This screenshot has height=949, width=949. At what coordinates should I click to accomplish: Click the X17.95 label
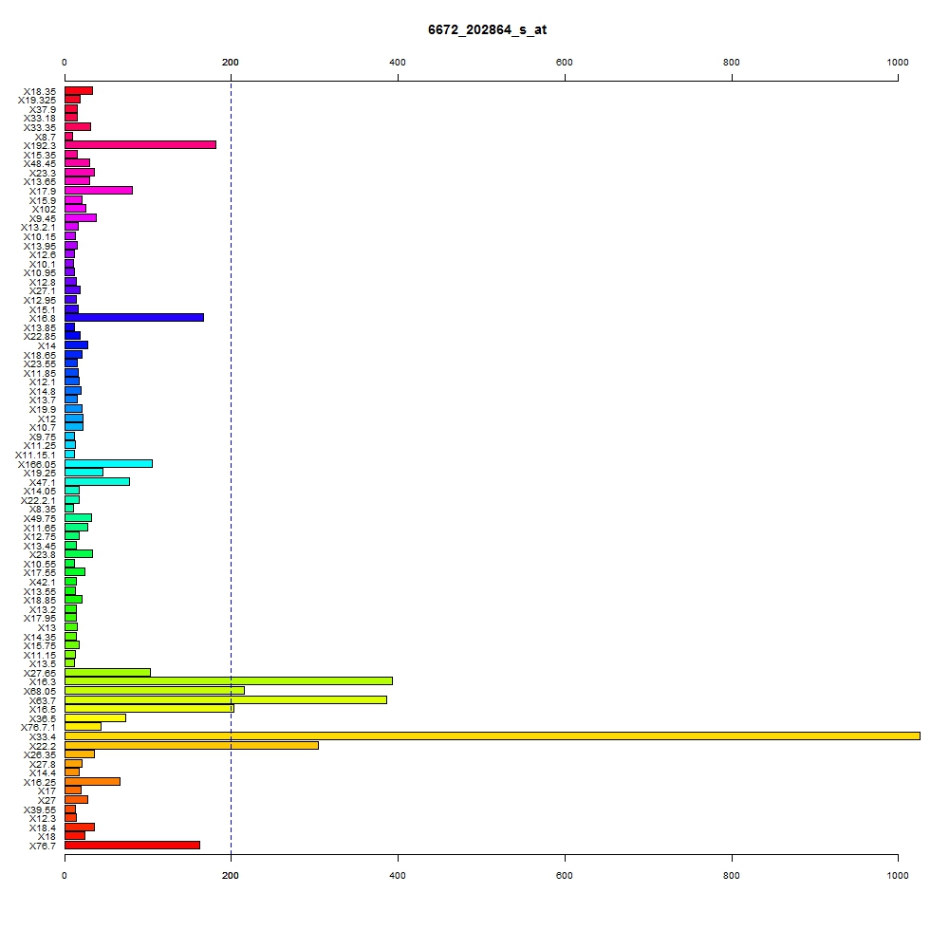(x=40, y=619)
